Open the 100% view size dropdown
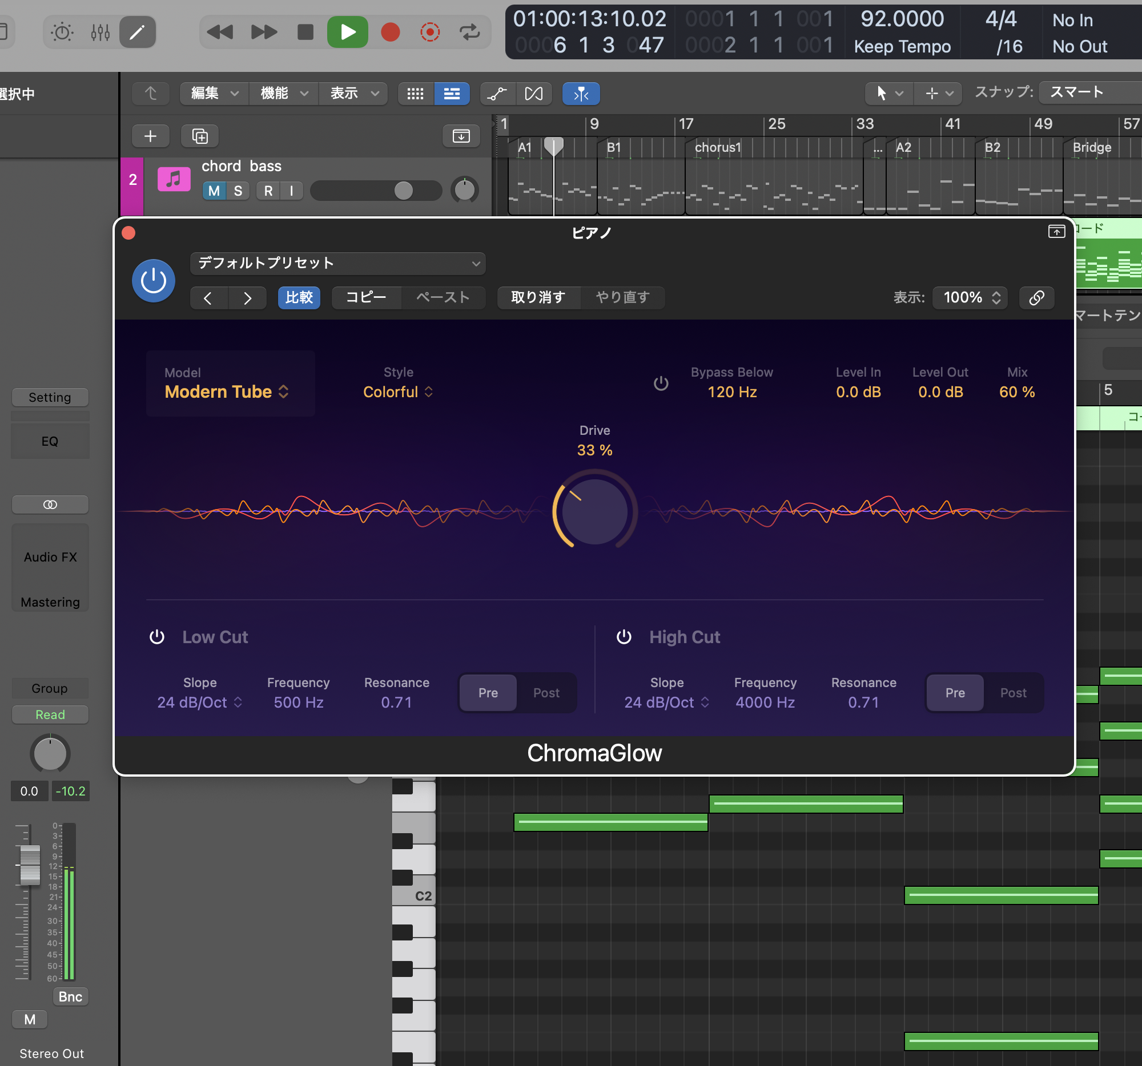 (970, 297)
